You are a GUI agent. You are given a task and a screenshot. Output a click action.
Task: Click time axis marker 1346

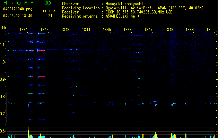click(x=128, y=30)
